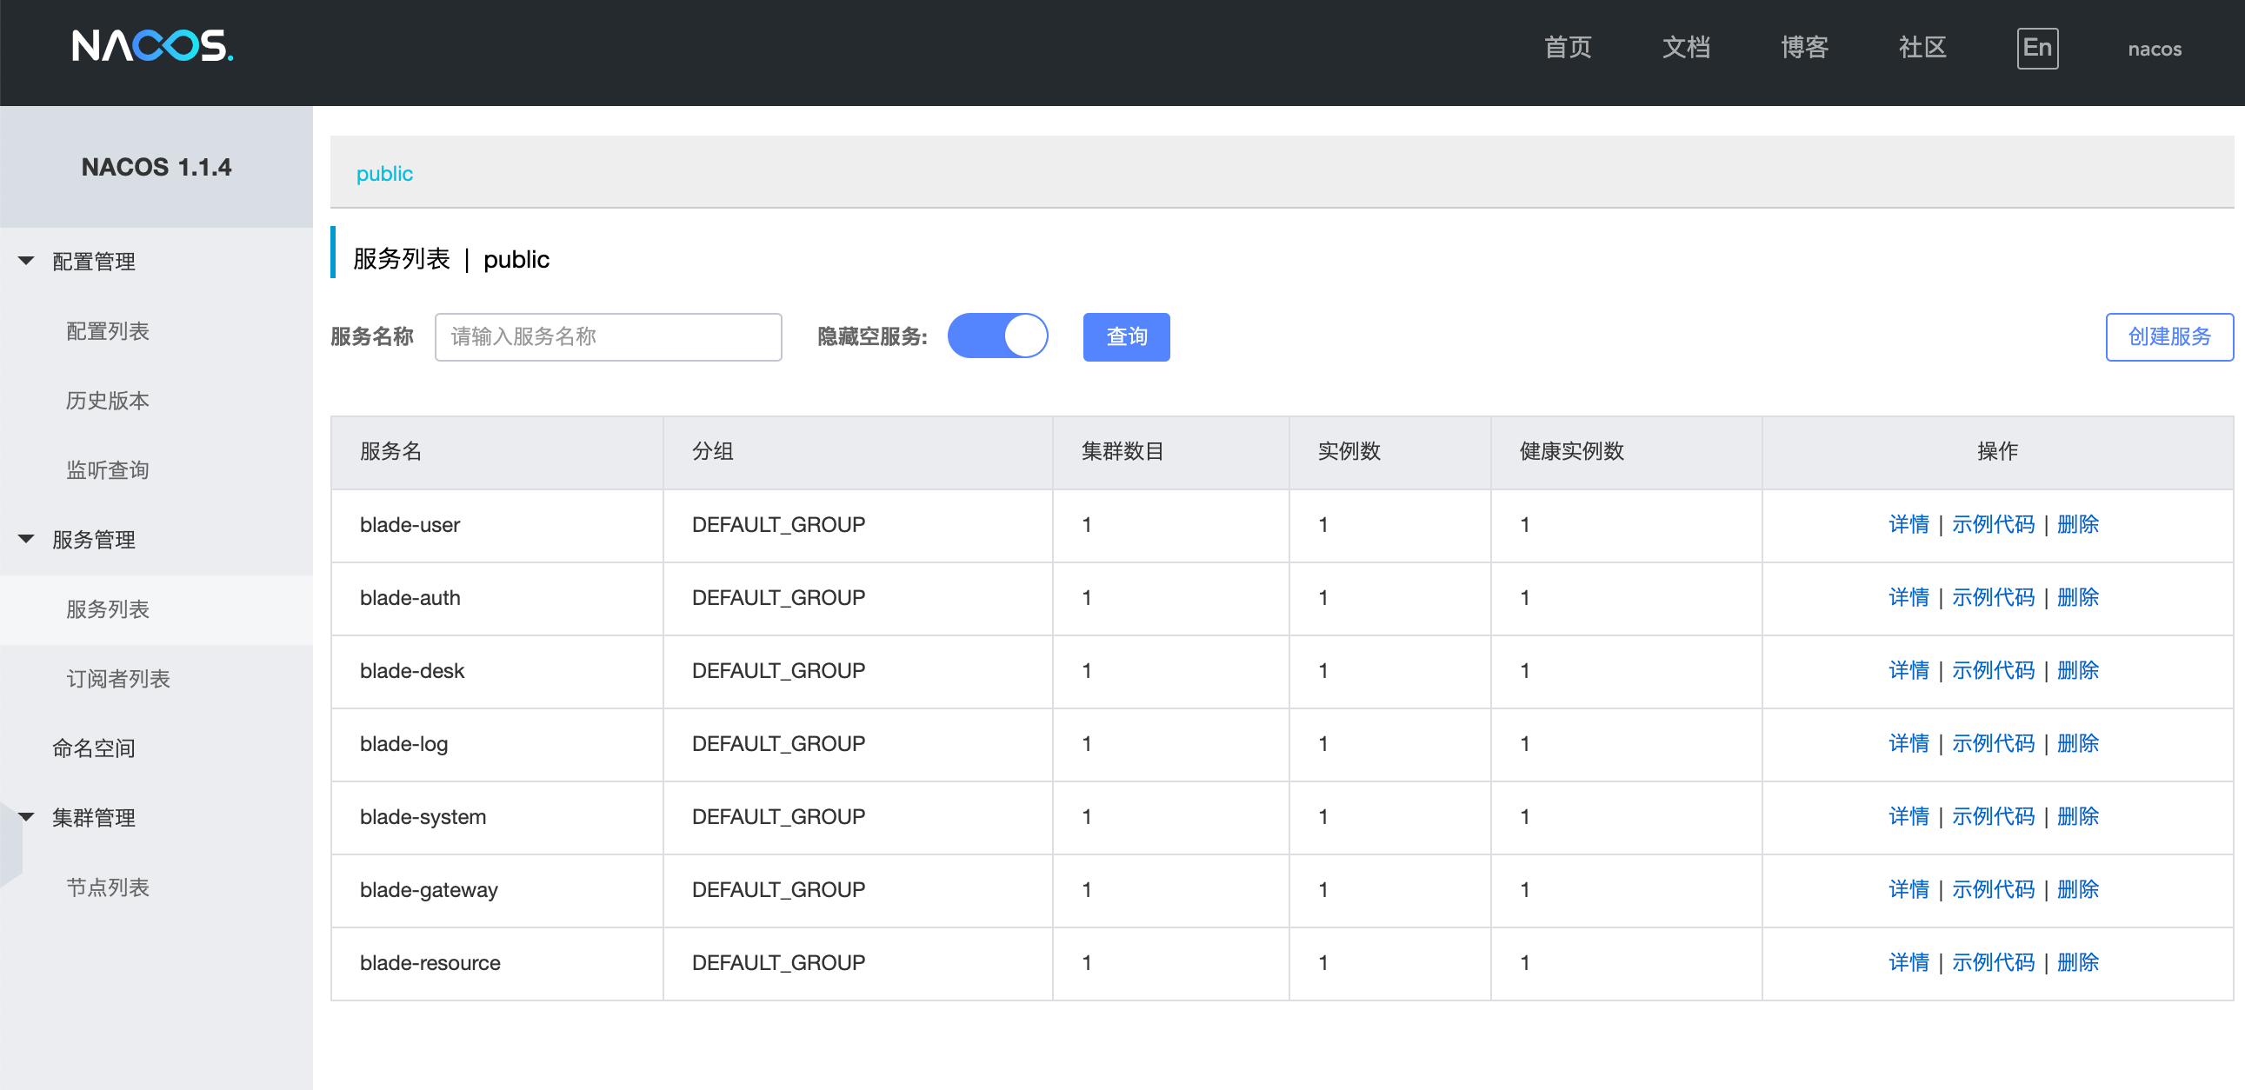
Task: Click the NACOS logo
Action: pos(152,46)
